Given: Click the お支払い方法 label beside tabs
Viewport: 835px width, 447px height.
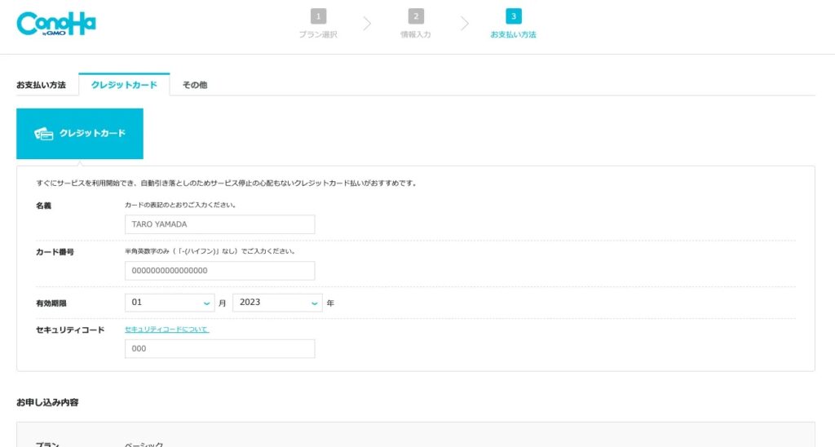Looking at the screenshot, I should point(41,85).
